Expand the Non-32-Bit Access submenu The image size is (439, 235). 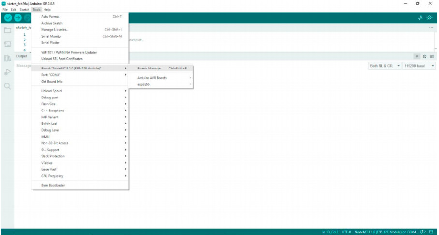tap(80, 143)
